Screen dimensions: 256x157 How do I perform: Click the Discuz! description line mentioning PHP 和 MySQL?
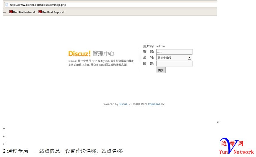click(x=101, y=61)
